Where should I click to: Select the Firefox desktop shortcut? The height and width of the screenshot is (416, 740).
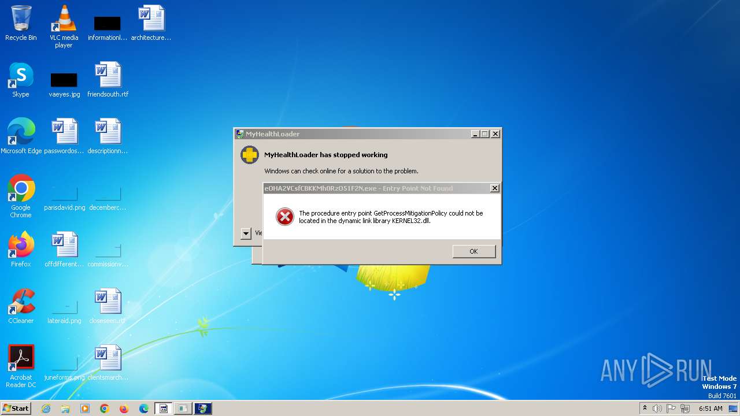21,250
